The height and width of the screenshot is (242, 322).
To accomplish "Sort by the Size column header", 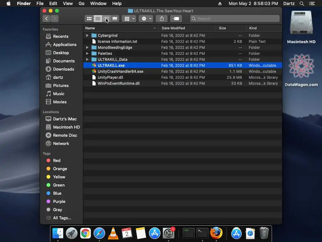I will click(x=230, y=28).
